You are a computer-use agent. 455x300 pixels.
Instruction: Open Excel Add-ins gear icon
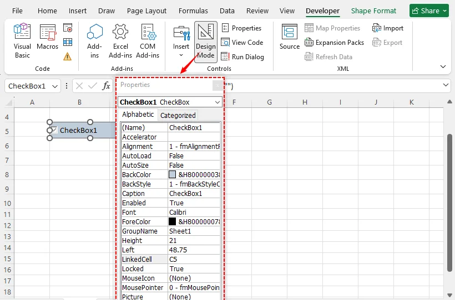(120, 40)
